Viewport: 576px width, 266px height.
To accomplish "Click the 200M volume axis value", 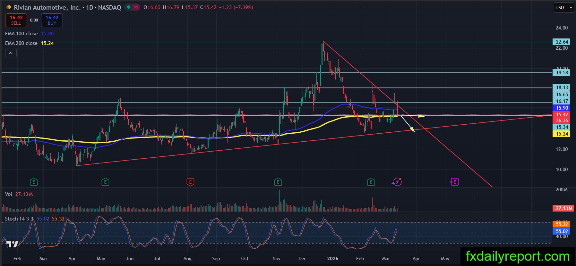I will tap(562, 190).
